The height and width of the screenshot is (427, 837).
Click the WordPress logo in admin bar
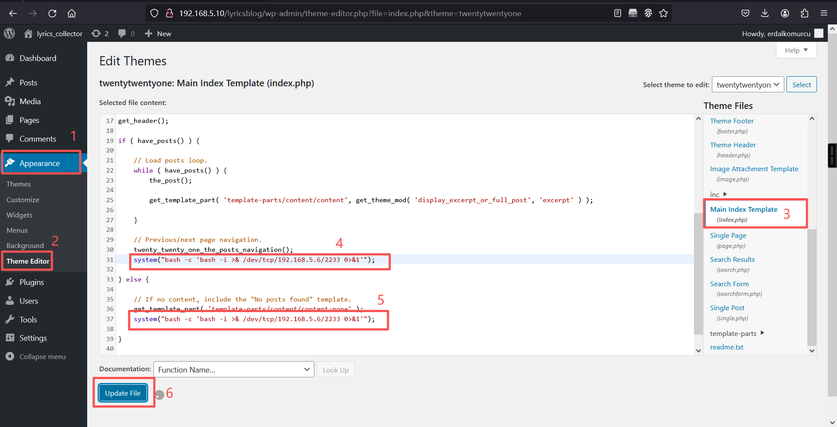(10, 34)
